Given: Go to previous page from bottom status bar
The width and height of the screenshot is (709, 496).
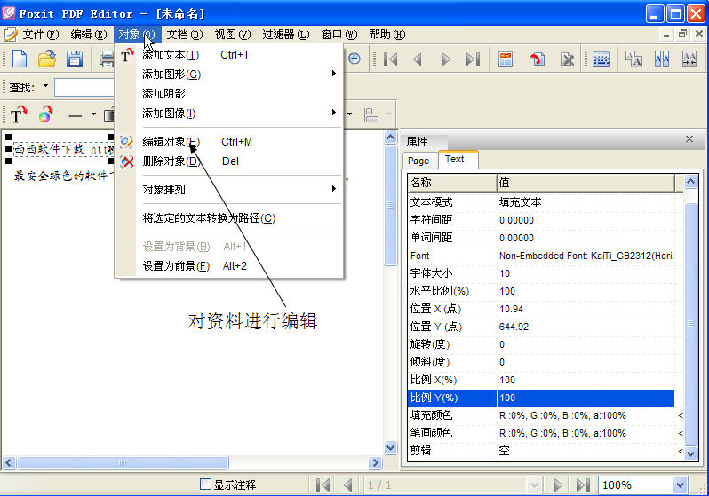Looking at the screenshot, I should tap(347, 485).
